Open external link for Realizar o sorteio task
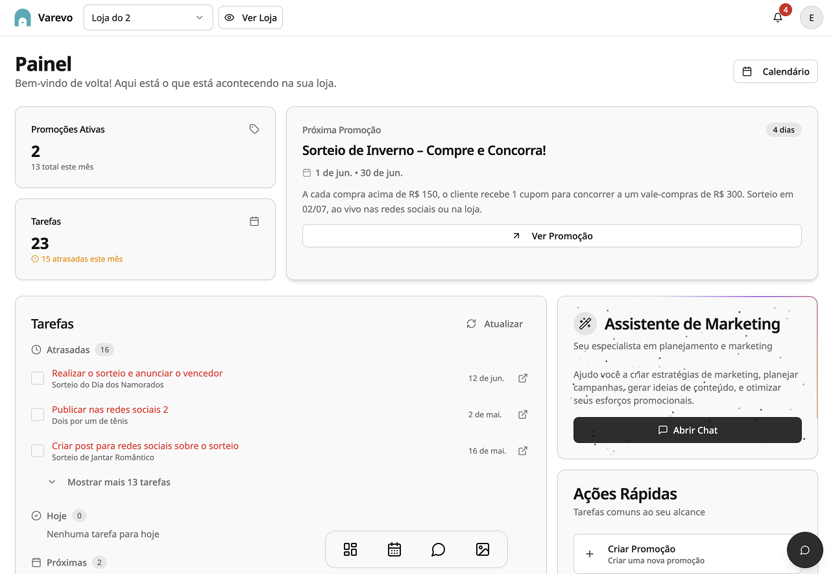 tap(523, 378)
